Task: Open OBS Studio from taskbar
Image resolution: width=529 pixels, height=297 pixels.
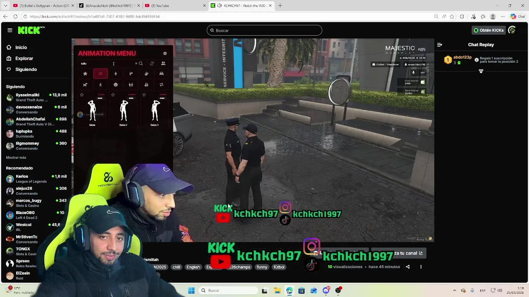Action: (338, 290)
